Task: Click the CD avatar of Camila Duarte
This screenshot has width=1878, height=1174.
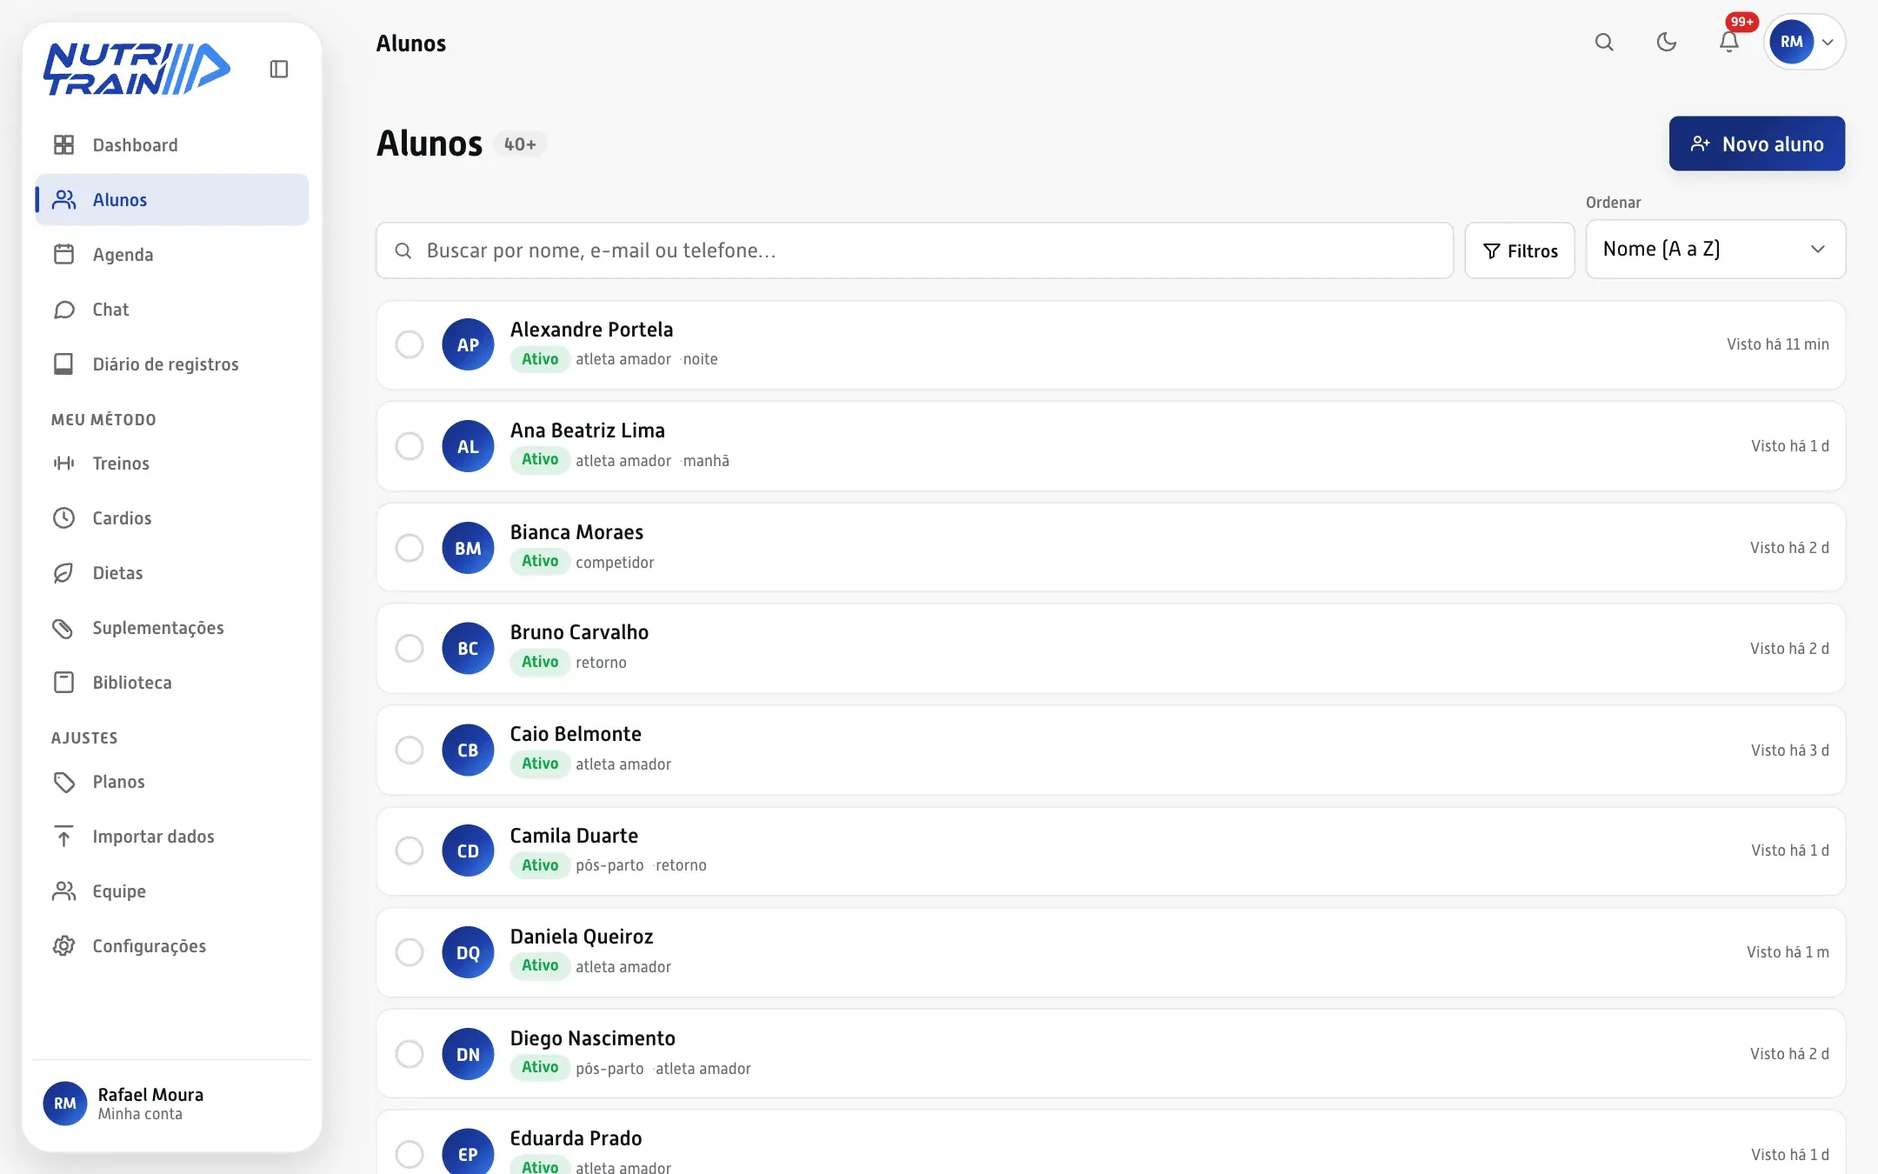Action: [468, 850]
